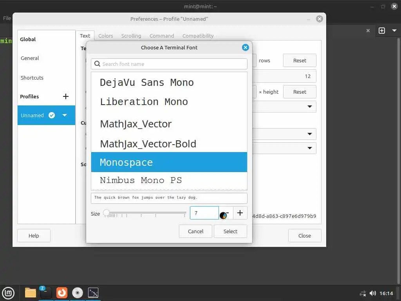Switch to the Scrolling tab

click(131, 36)
